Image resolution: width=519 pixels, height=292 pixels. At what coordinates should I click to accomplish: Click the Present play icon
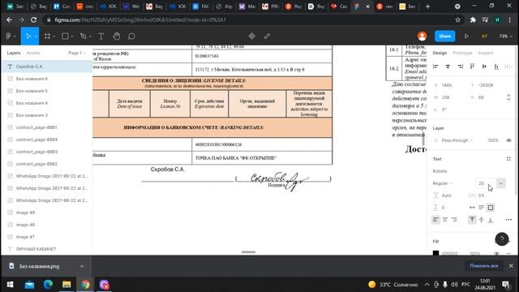pos(466,36)
